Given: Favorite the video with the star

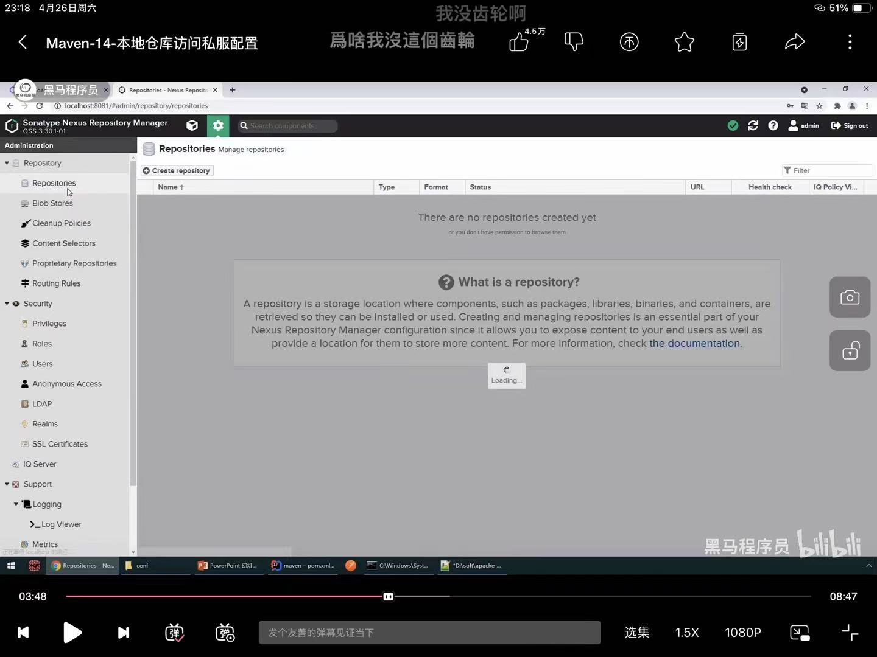Looking at the screenshot, I should point(685,41).
